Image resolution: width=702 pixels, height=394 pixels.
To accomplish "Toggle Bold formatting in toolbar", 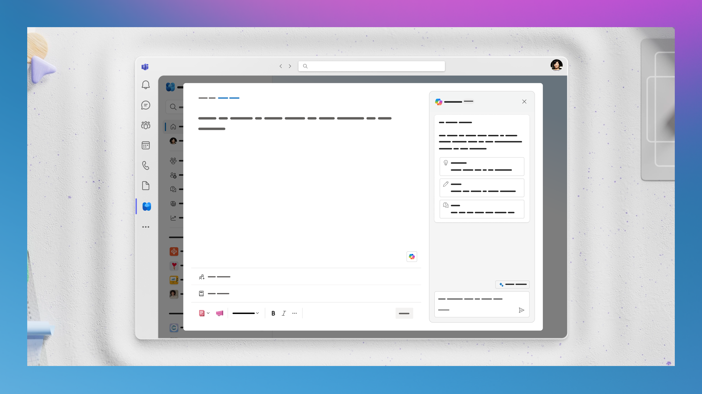I will 272,313.
